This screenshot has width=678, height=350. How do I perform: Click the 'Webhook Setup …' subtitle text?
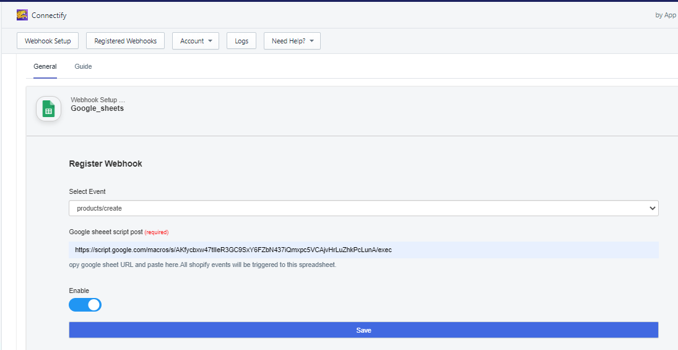point(98,100)
